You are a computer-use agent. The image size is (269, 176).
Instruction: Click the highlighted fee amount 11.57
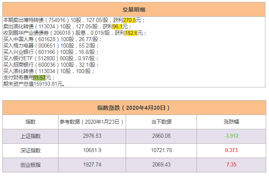[40, 78]
